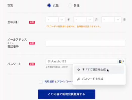Image resolution: width=132 pixels, height=100 pixels.
Task: Click この内容で新規会員登録する button
Action: pyautogui.click(x=67, y=94)
